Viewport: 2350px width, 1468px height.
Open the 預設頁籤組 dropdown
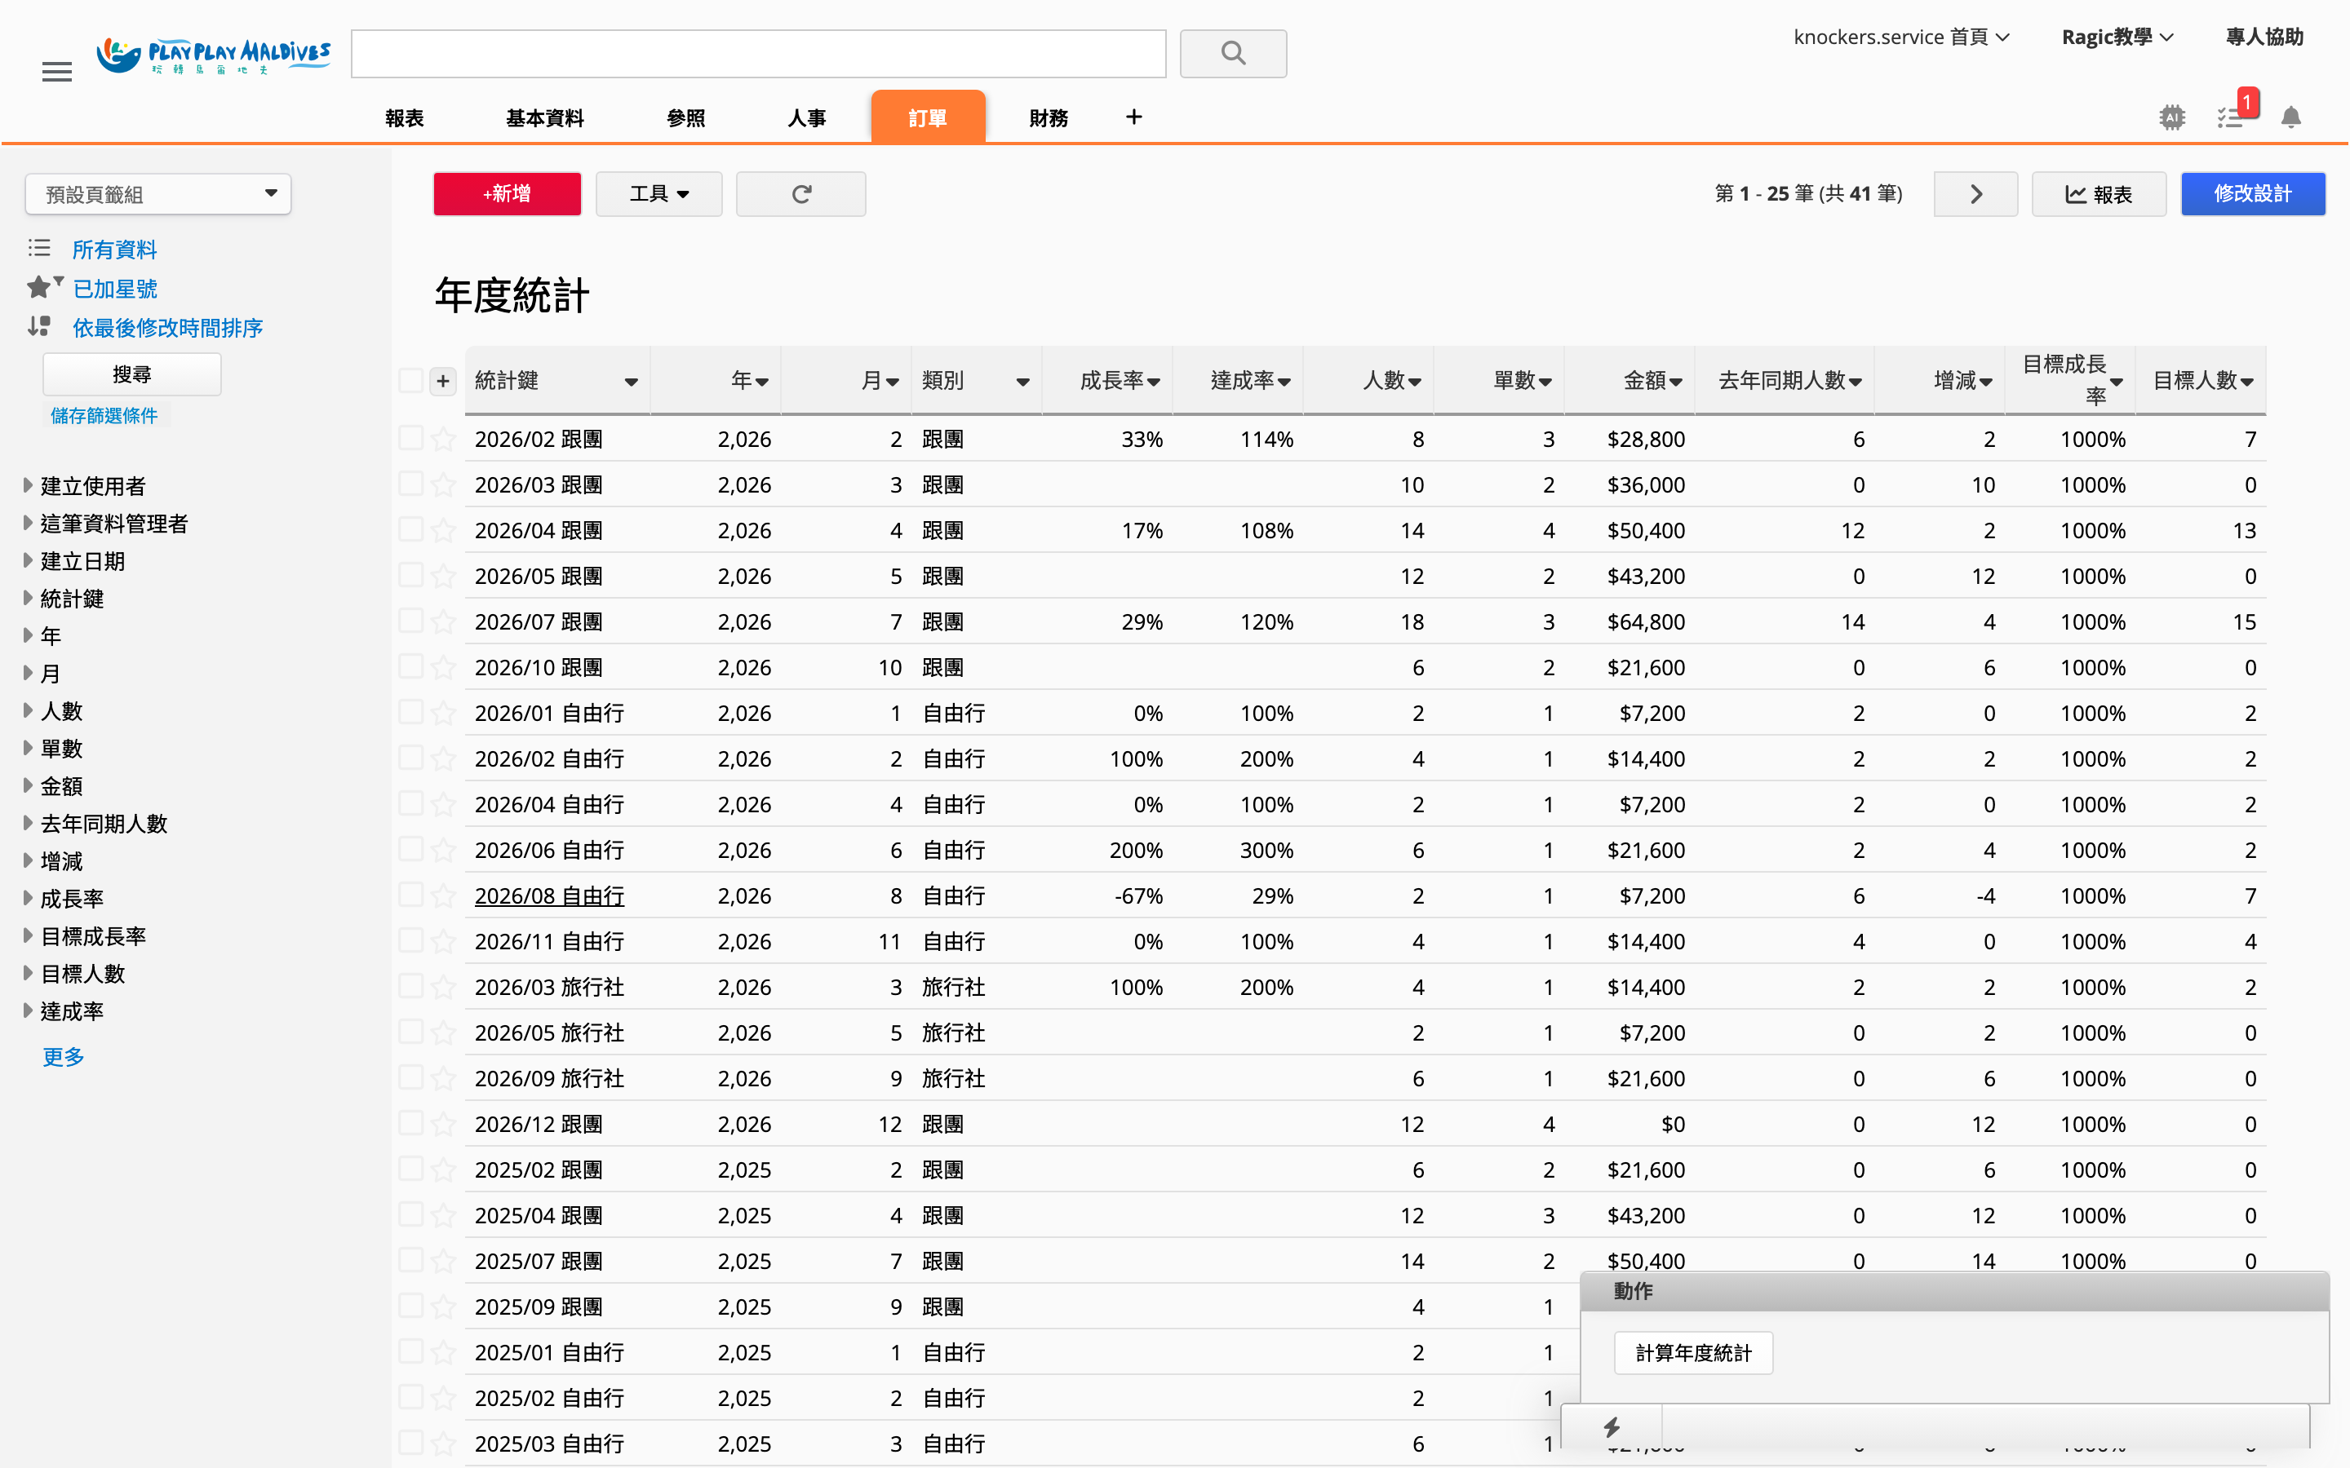pyautogui.click(x=158, y=194)
